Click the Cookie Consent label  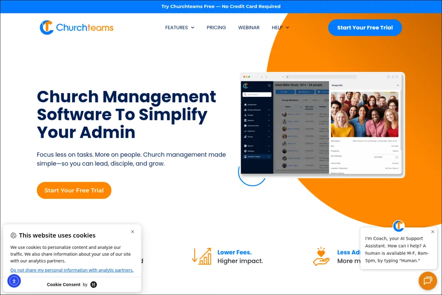click(64, 284)
